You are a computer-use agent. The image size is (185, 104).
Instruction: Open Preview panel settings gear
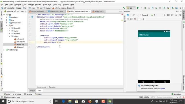(x=177, y=12)
